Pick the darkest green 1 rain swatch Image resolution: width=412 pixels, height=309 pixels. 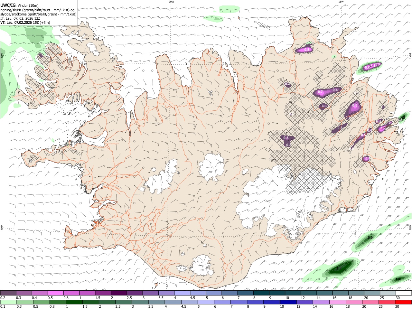[x=74, y=302]
